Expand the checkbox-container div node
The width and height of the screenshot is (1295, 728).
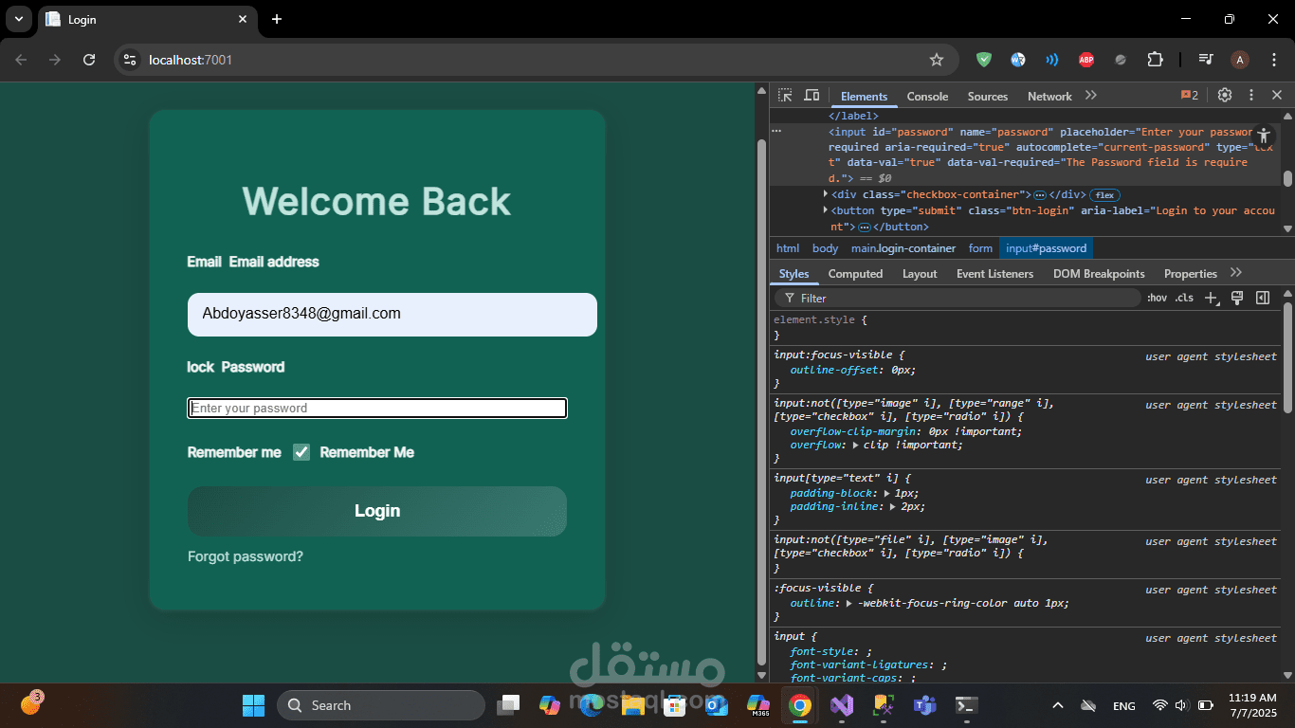point(825,194)
